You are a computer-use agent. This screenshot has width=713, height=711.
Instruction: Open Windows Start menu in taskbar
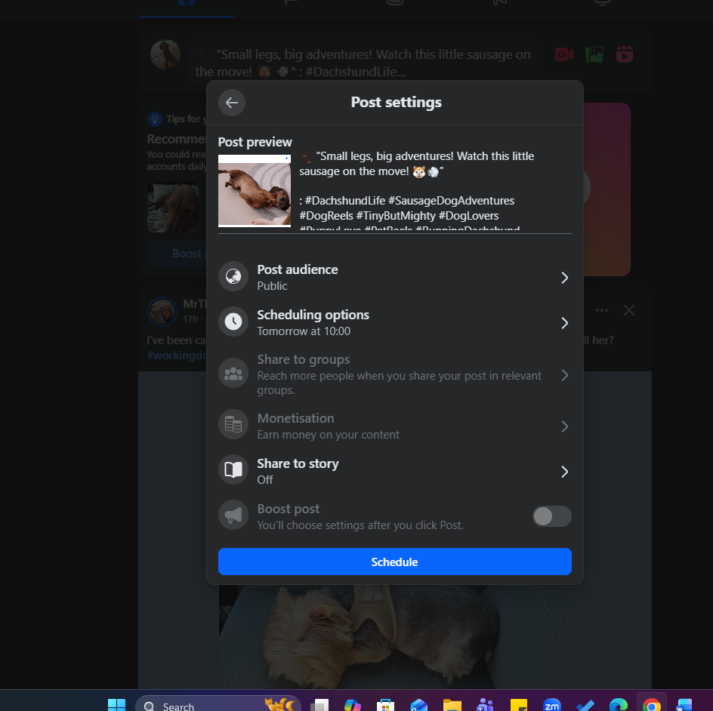116,705
